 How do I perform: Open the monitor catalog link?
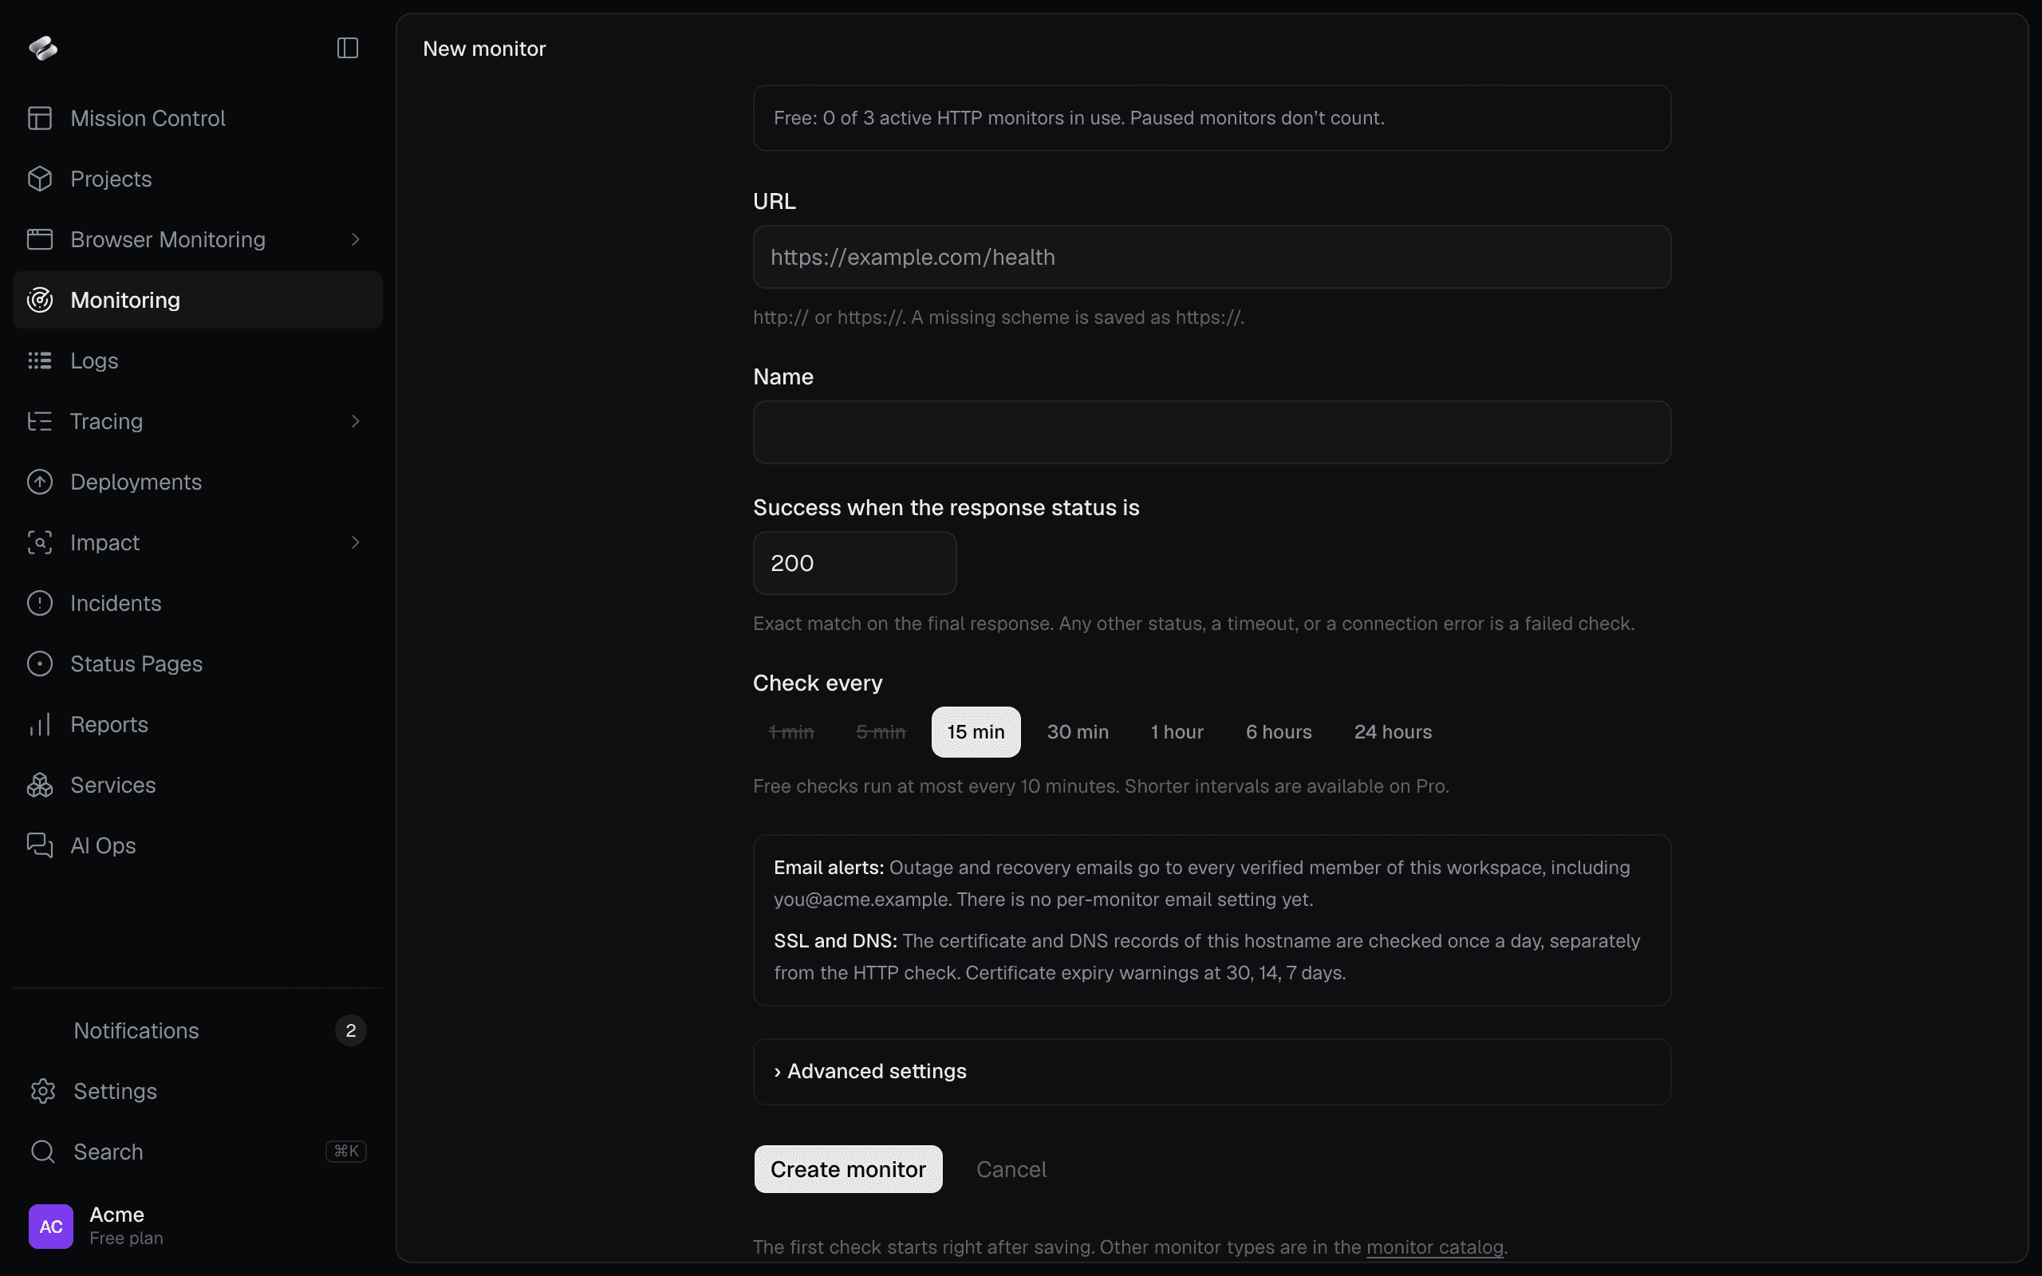[x=1434, y=1247]
